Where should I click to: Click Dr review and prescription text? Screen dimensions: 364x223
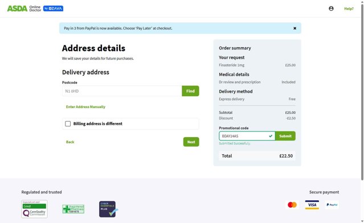(x=240, y=82)
